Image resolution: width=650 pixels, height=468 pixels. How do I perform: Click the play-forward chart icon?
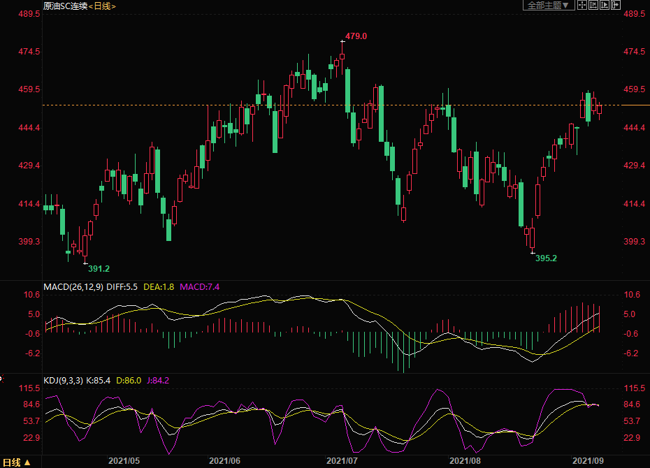click(x=604, y=6)
